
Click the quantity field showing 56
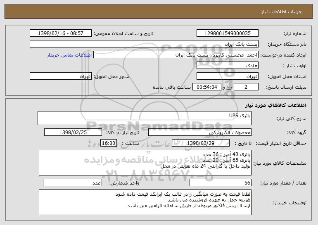click(x=221, y=182)
